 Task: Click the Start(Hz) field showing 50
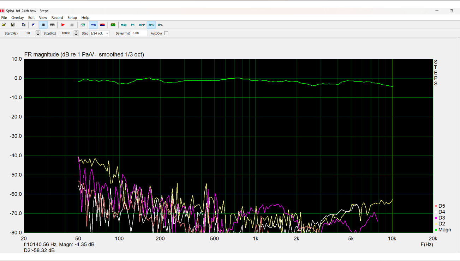(x=28, y=34)
